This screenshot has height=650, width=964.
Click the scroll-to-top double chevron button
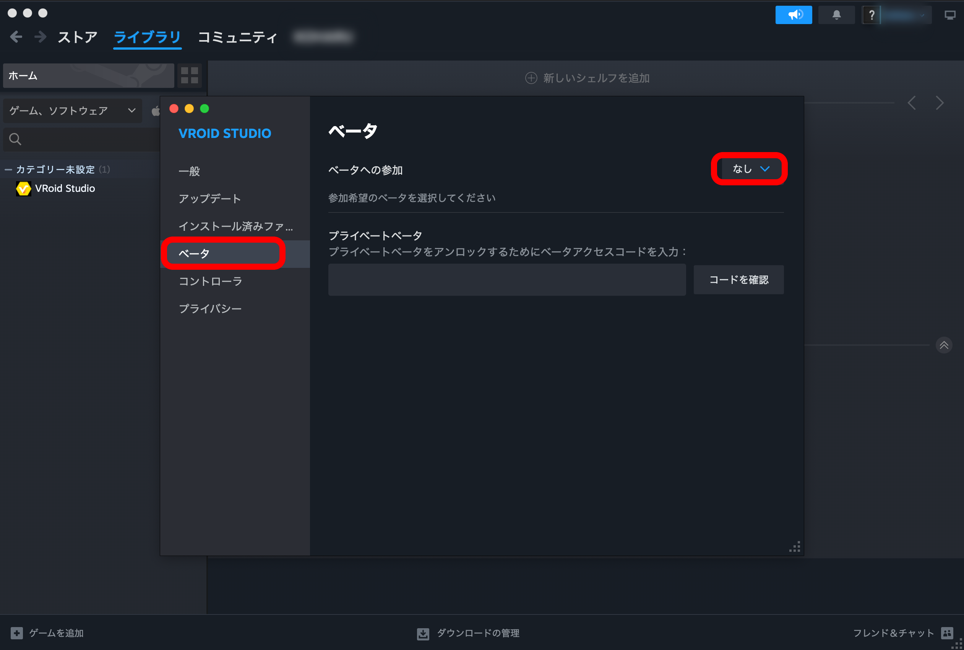pos(944,345)
